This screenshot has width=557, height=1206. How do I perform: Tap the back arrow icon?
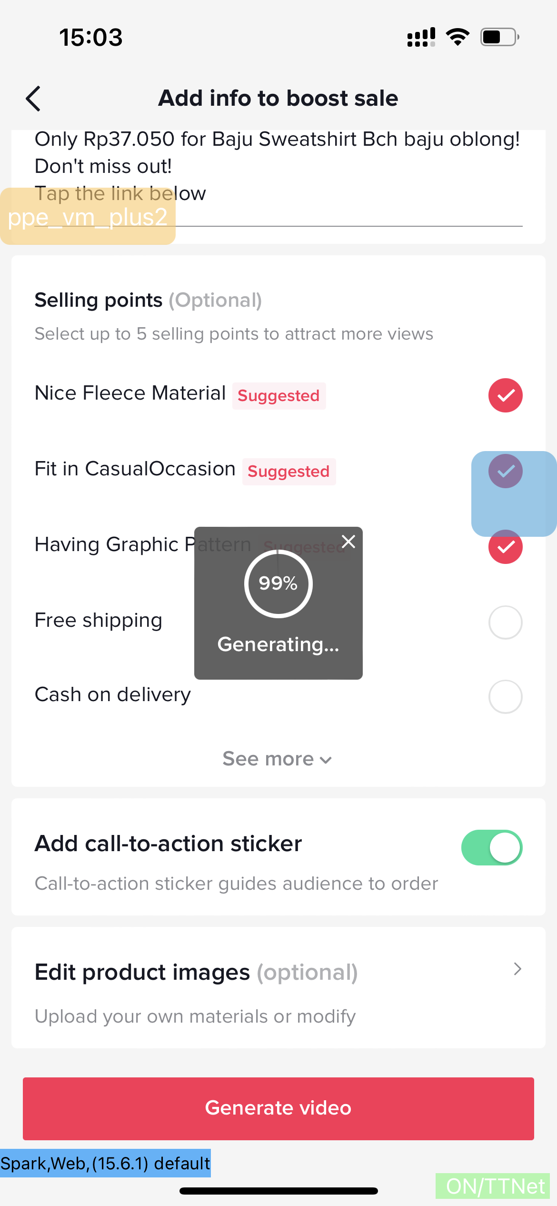coord(33,99)
